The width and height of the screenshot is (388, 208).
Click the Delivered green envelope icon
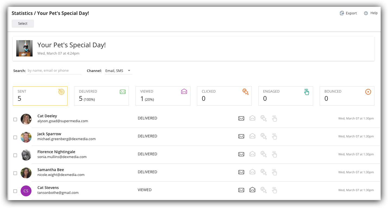(123, 92)
